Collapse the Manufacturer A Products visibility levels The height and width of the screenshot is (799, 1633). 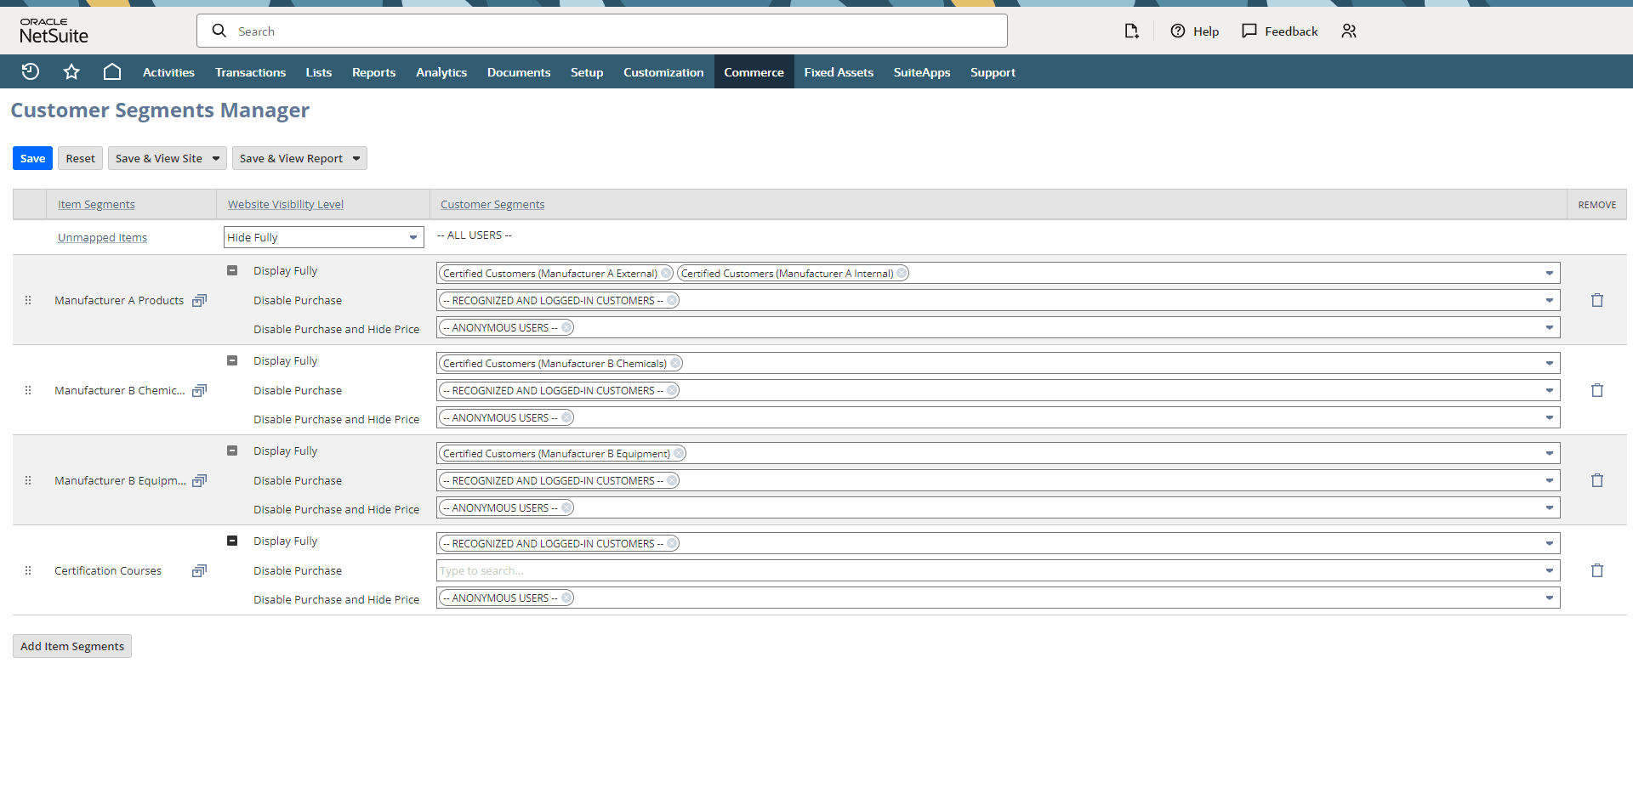(232, 271)
